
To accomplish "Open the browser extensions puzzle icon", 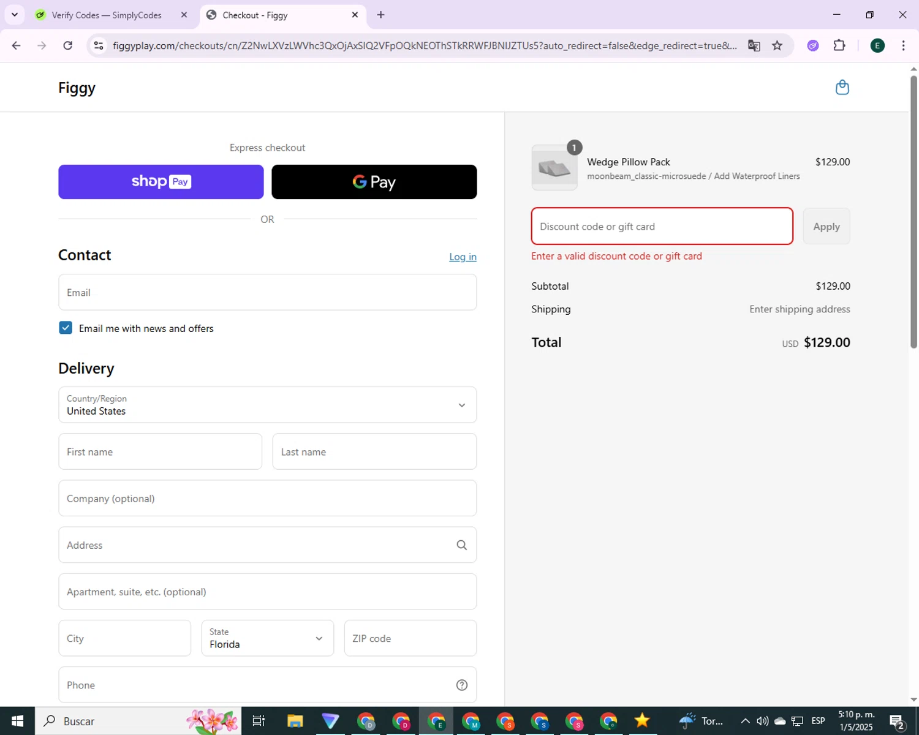I will [839, 45].
